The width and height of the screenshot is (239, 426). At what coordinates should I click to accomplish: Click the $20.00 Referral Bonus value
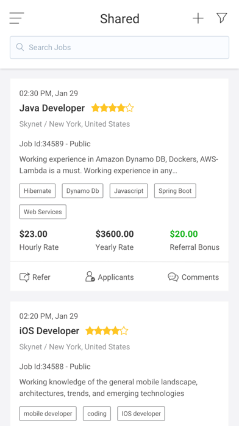pyautogui.click(x=184, y=234)
